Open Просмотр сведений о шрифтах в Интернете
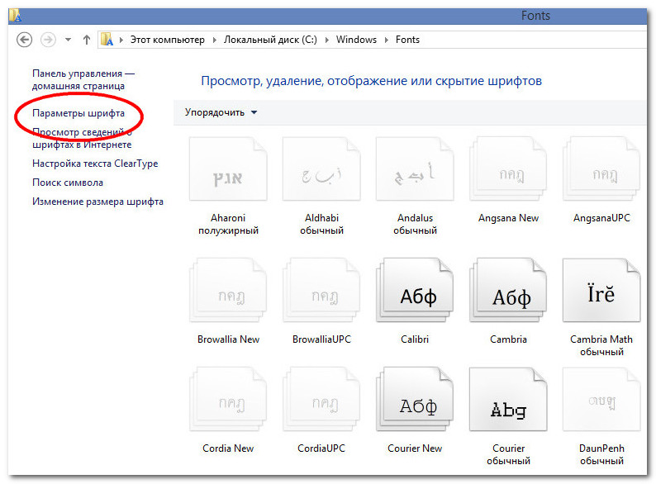This screenshot has height=484, width=656. [x=82, y=138]
